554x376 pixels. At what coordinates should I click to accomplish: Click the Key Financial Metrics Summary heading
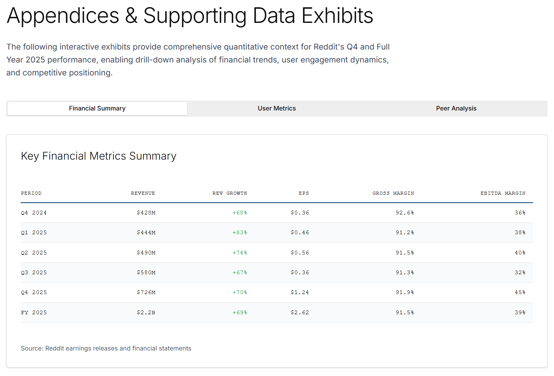pos(99,156)
